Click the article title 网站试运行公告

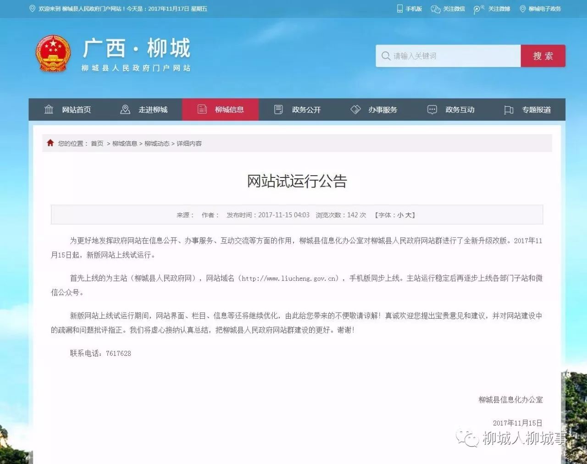pyautogui.click(x=297, y=181)
